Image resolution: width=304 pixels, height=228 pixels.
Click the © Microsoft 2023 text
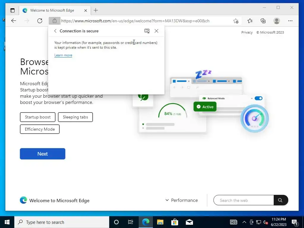click(x=270, y=32)
